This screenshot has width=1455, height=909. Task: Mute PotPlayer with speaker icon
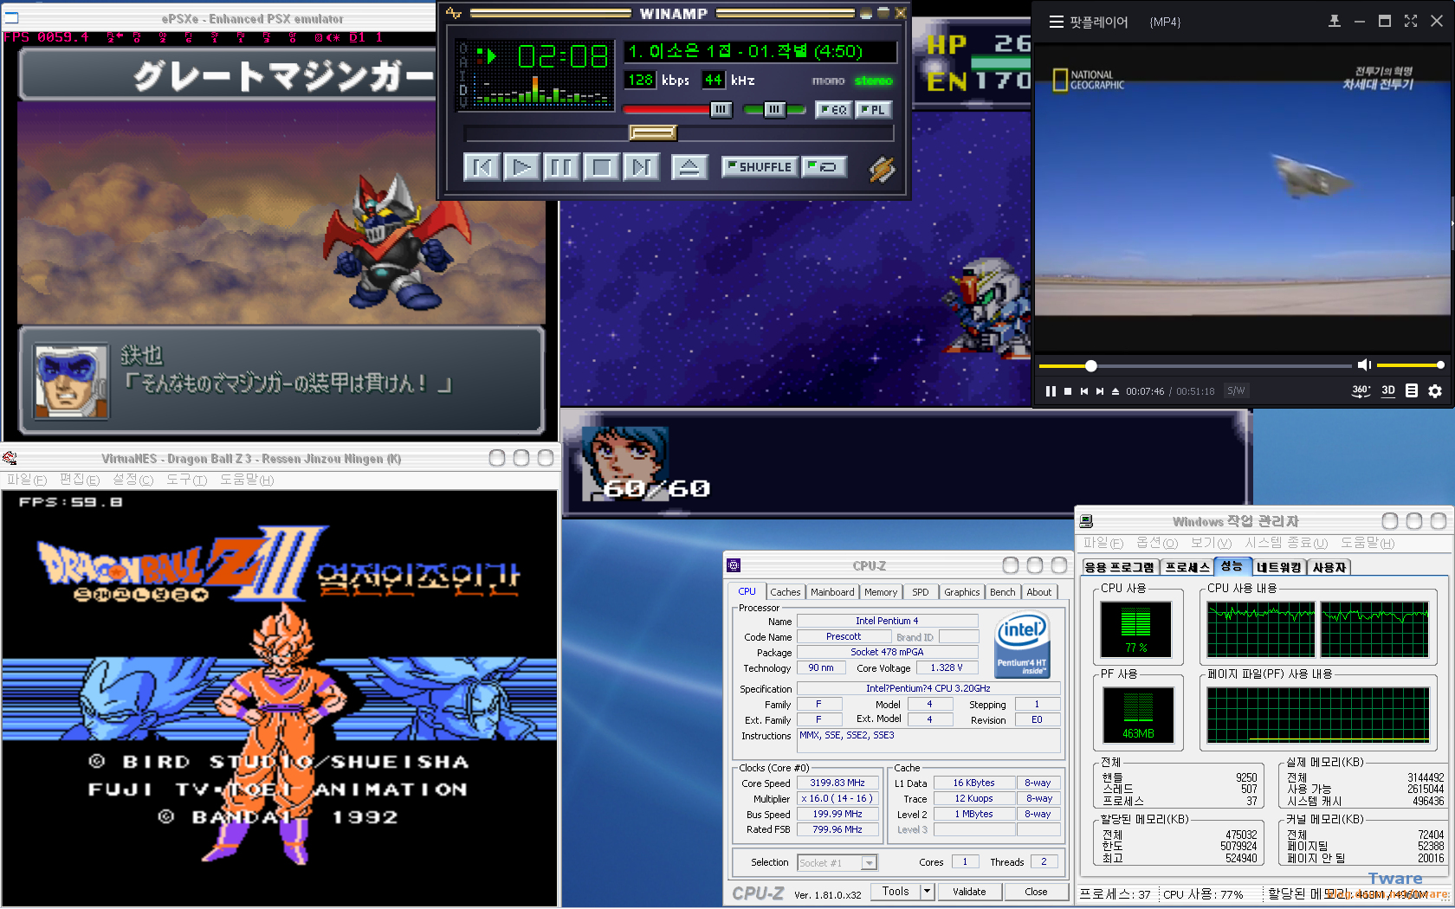[x=1364, y=365]
